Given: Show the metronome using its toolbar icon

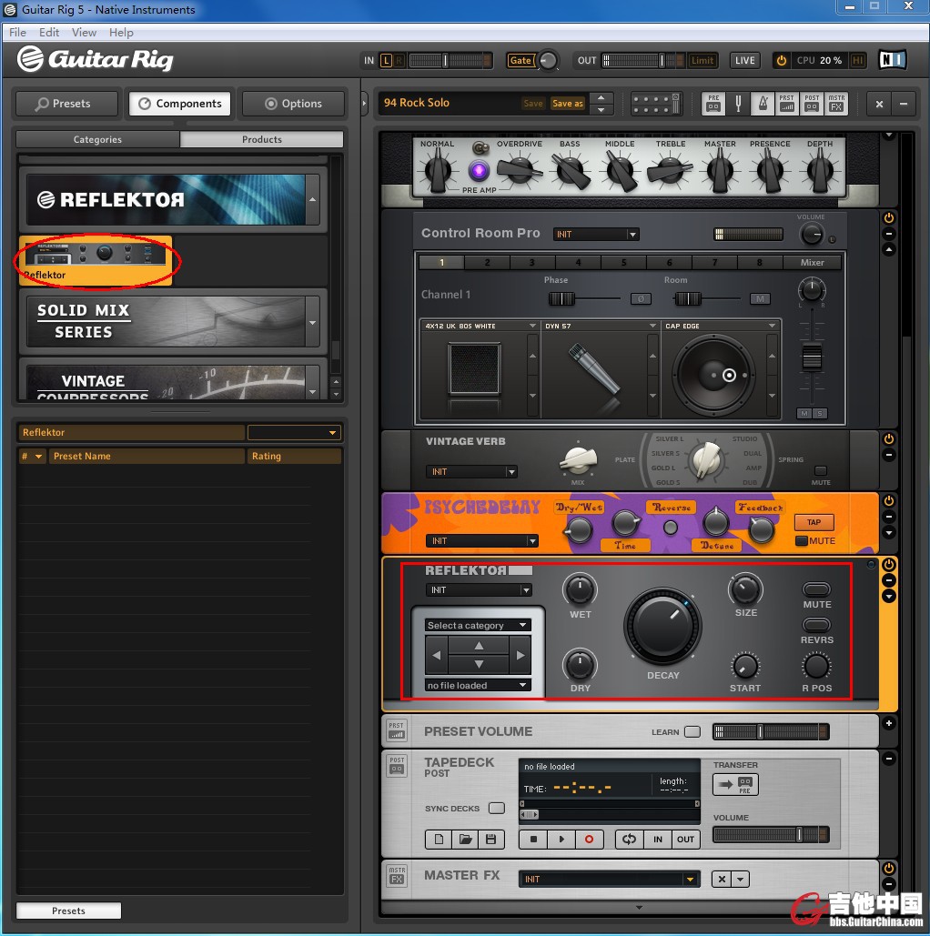Looking at the screenshot, I should [x=763, y=104].
